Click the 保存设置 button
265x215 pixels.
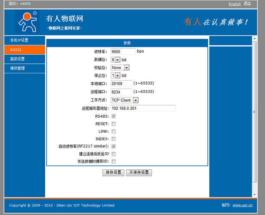click(x=113, y=172)
